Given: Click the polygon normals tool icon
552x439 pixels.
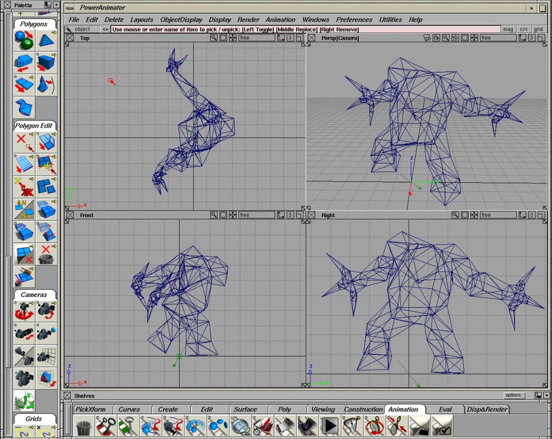Looking at the screenshot, I should click(24, 209).
